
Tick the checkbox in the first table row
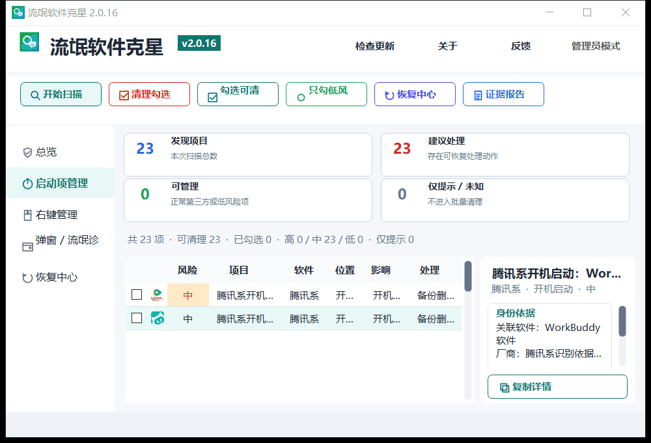click(137, 294)
